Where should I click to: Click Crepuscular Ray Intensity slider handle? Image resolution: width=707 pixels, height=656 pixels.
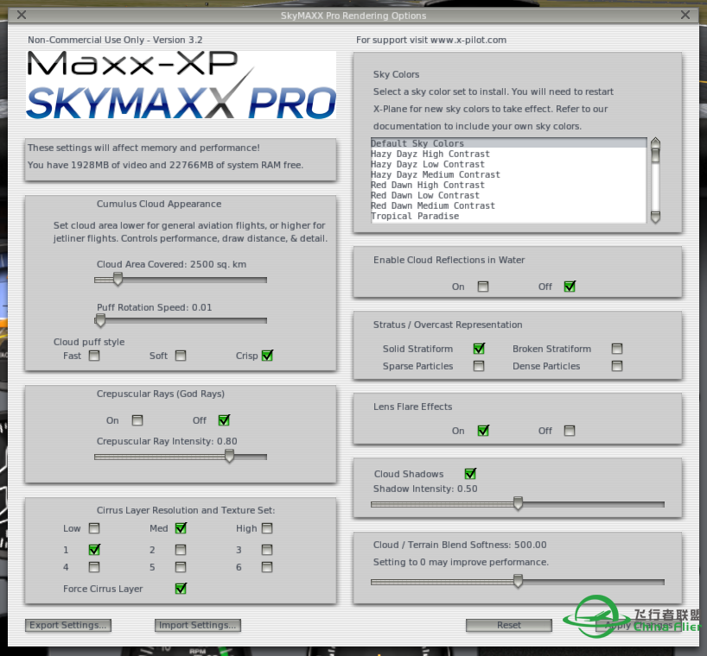tap(230, 456)
